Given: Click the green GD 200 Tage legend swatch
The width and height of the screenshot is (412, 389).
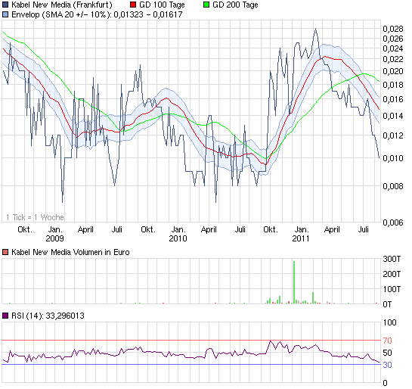Looking at the screenshot, I should coord(206,5).
